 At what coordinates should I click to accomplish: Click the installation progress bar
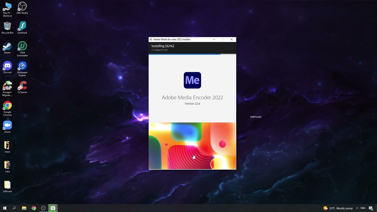[x=192, y=54]
